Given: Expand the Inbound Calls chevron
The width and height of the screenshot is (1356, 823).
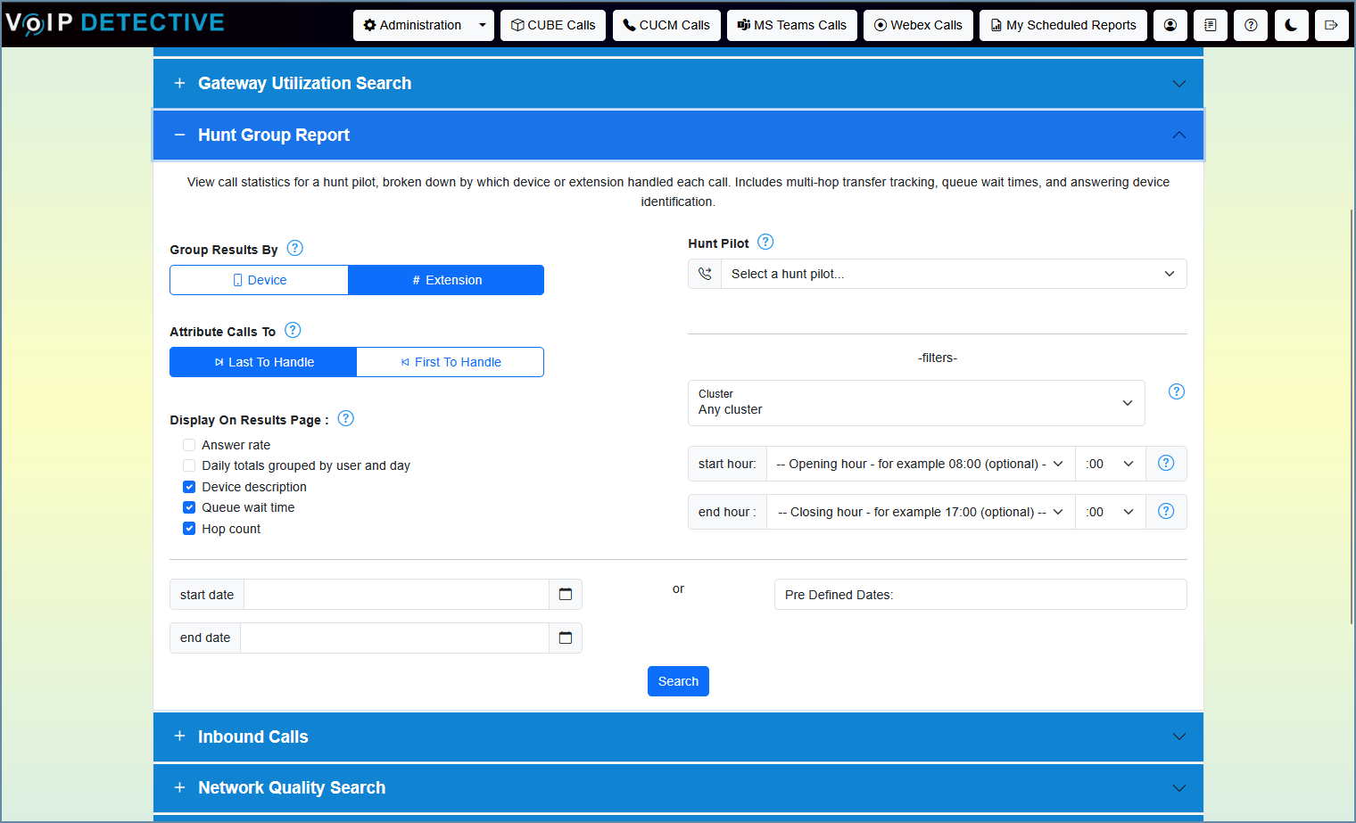Looking at the screenshot, I should (1178, 737).
